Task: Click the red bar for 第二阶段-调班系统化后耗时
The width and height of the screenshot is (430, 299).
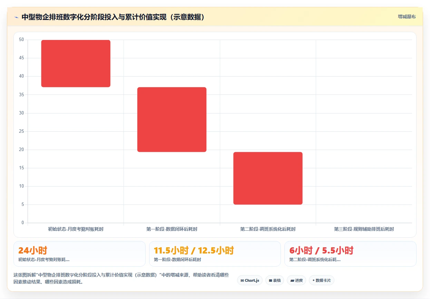Action: [268, 178]
